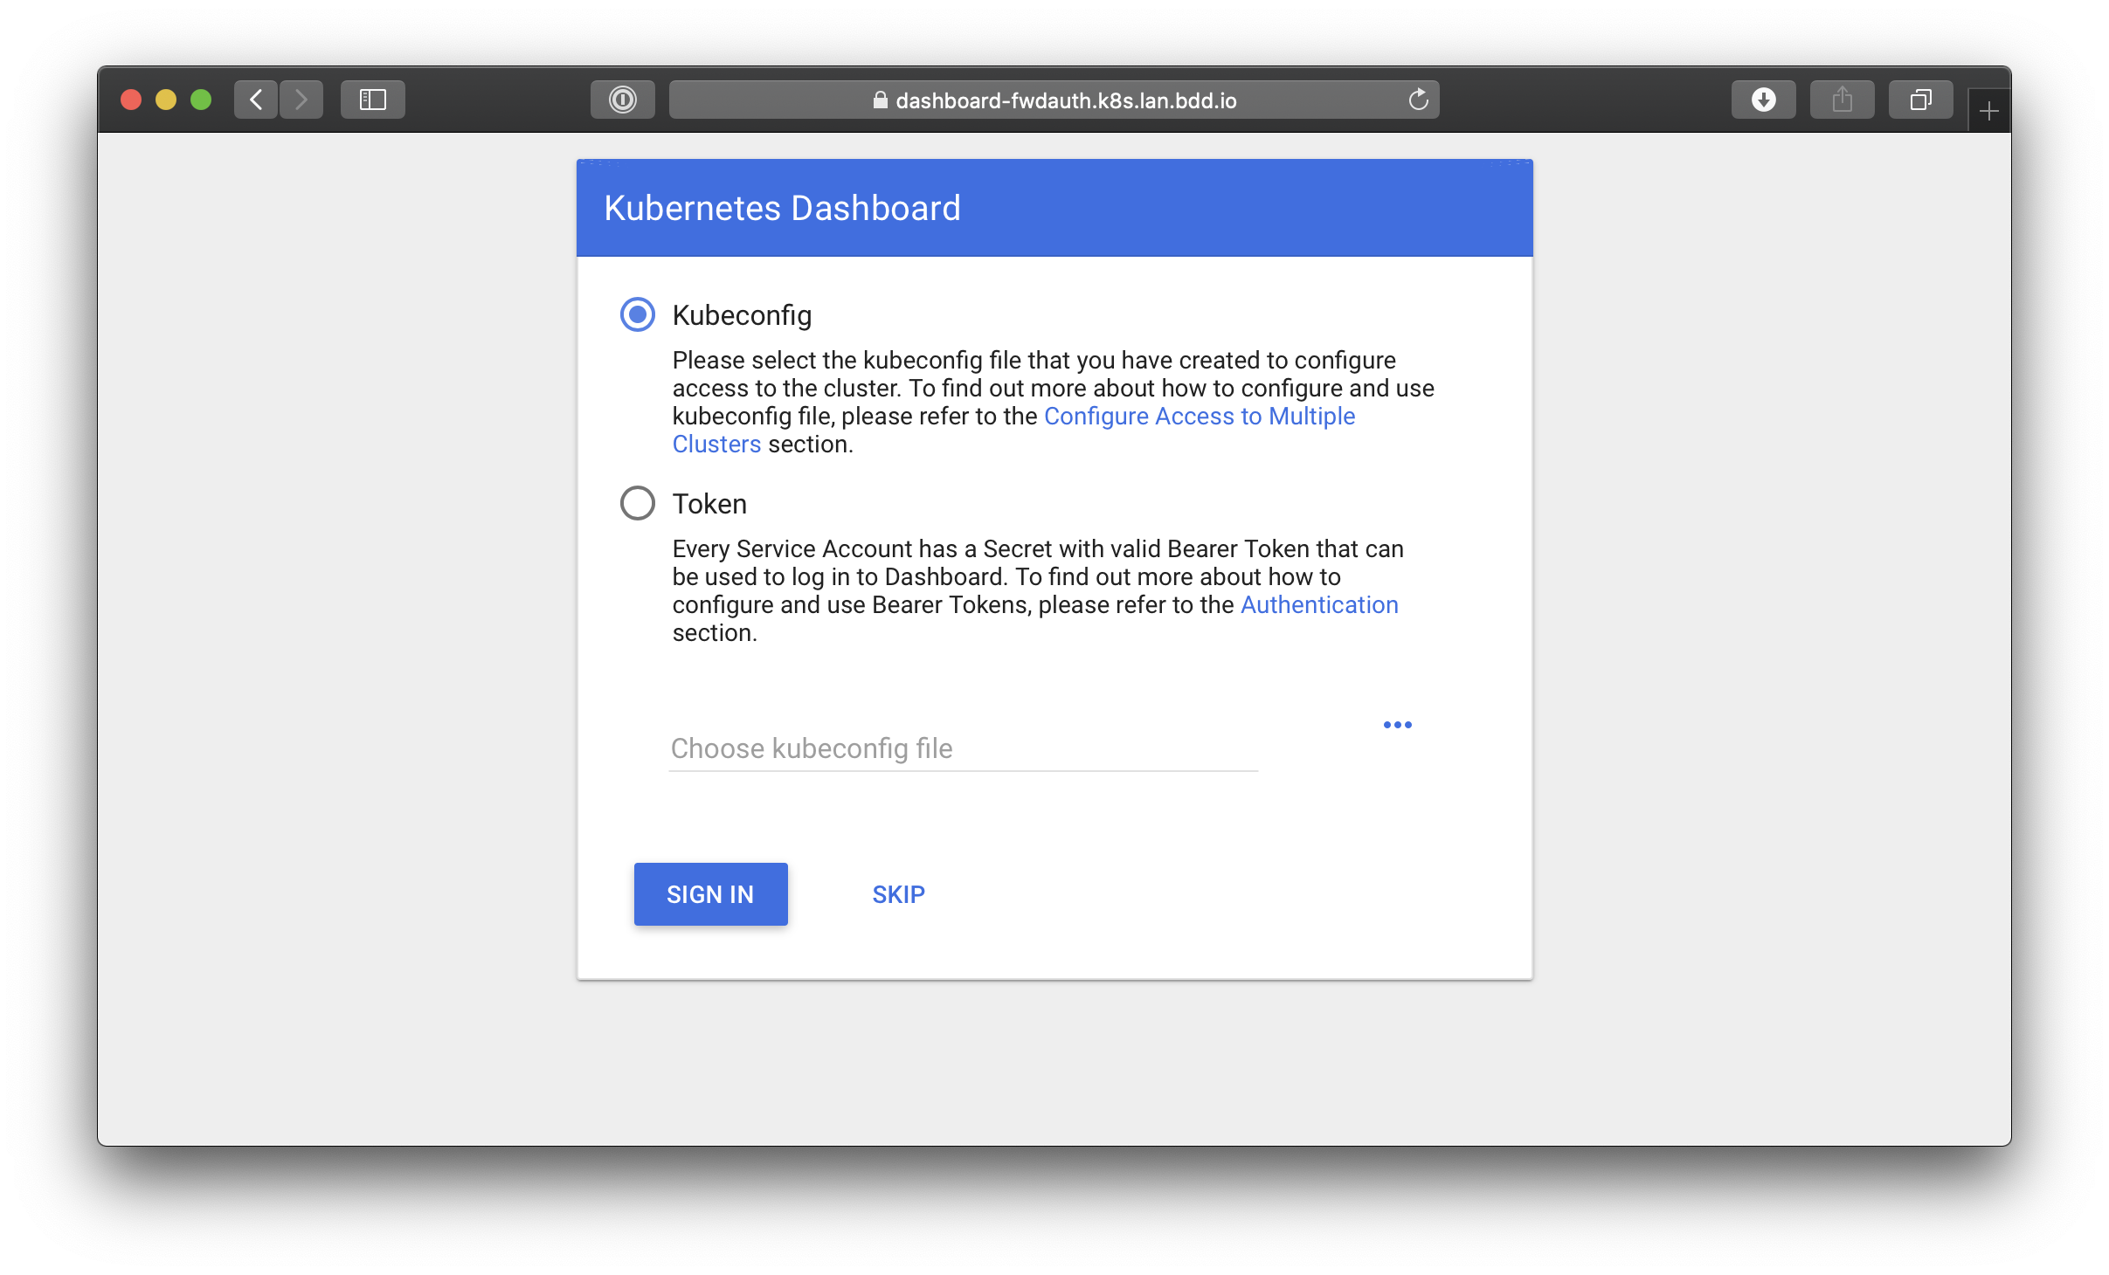This screenshot has width=2109, height=1275.
Task: Toggle the Safari sidebar button
Action: [373, 100]
